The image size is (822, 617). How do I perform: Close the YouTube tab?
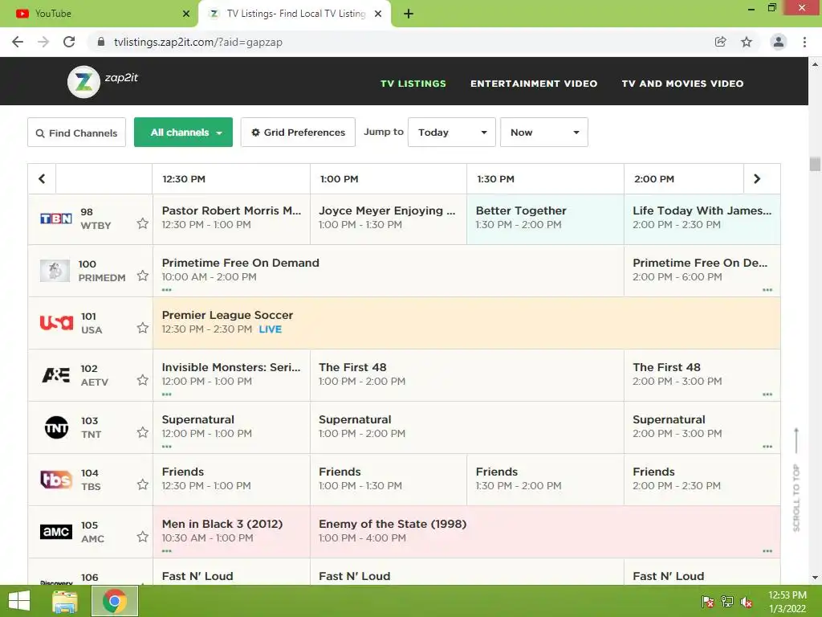186,14
